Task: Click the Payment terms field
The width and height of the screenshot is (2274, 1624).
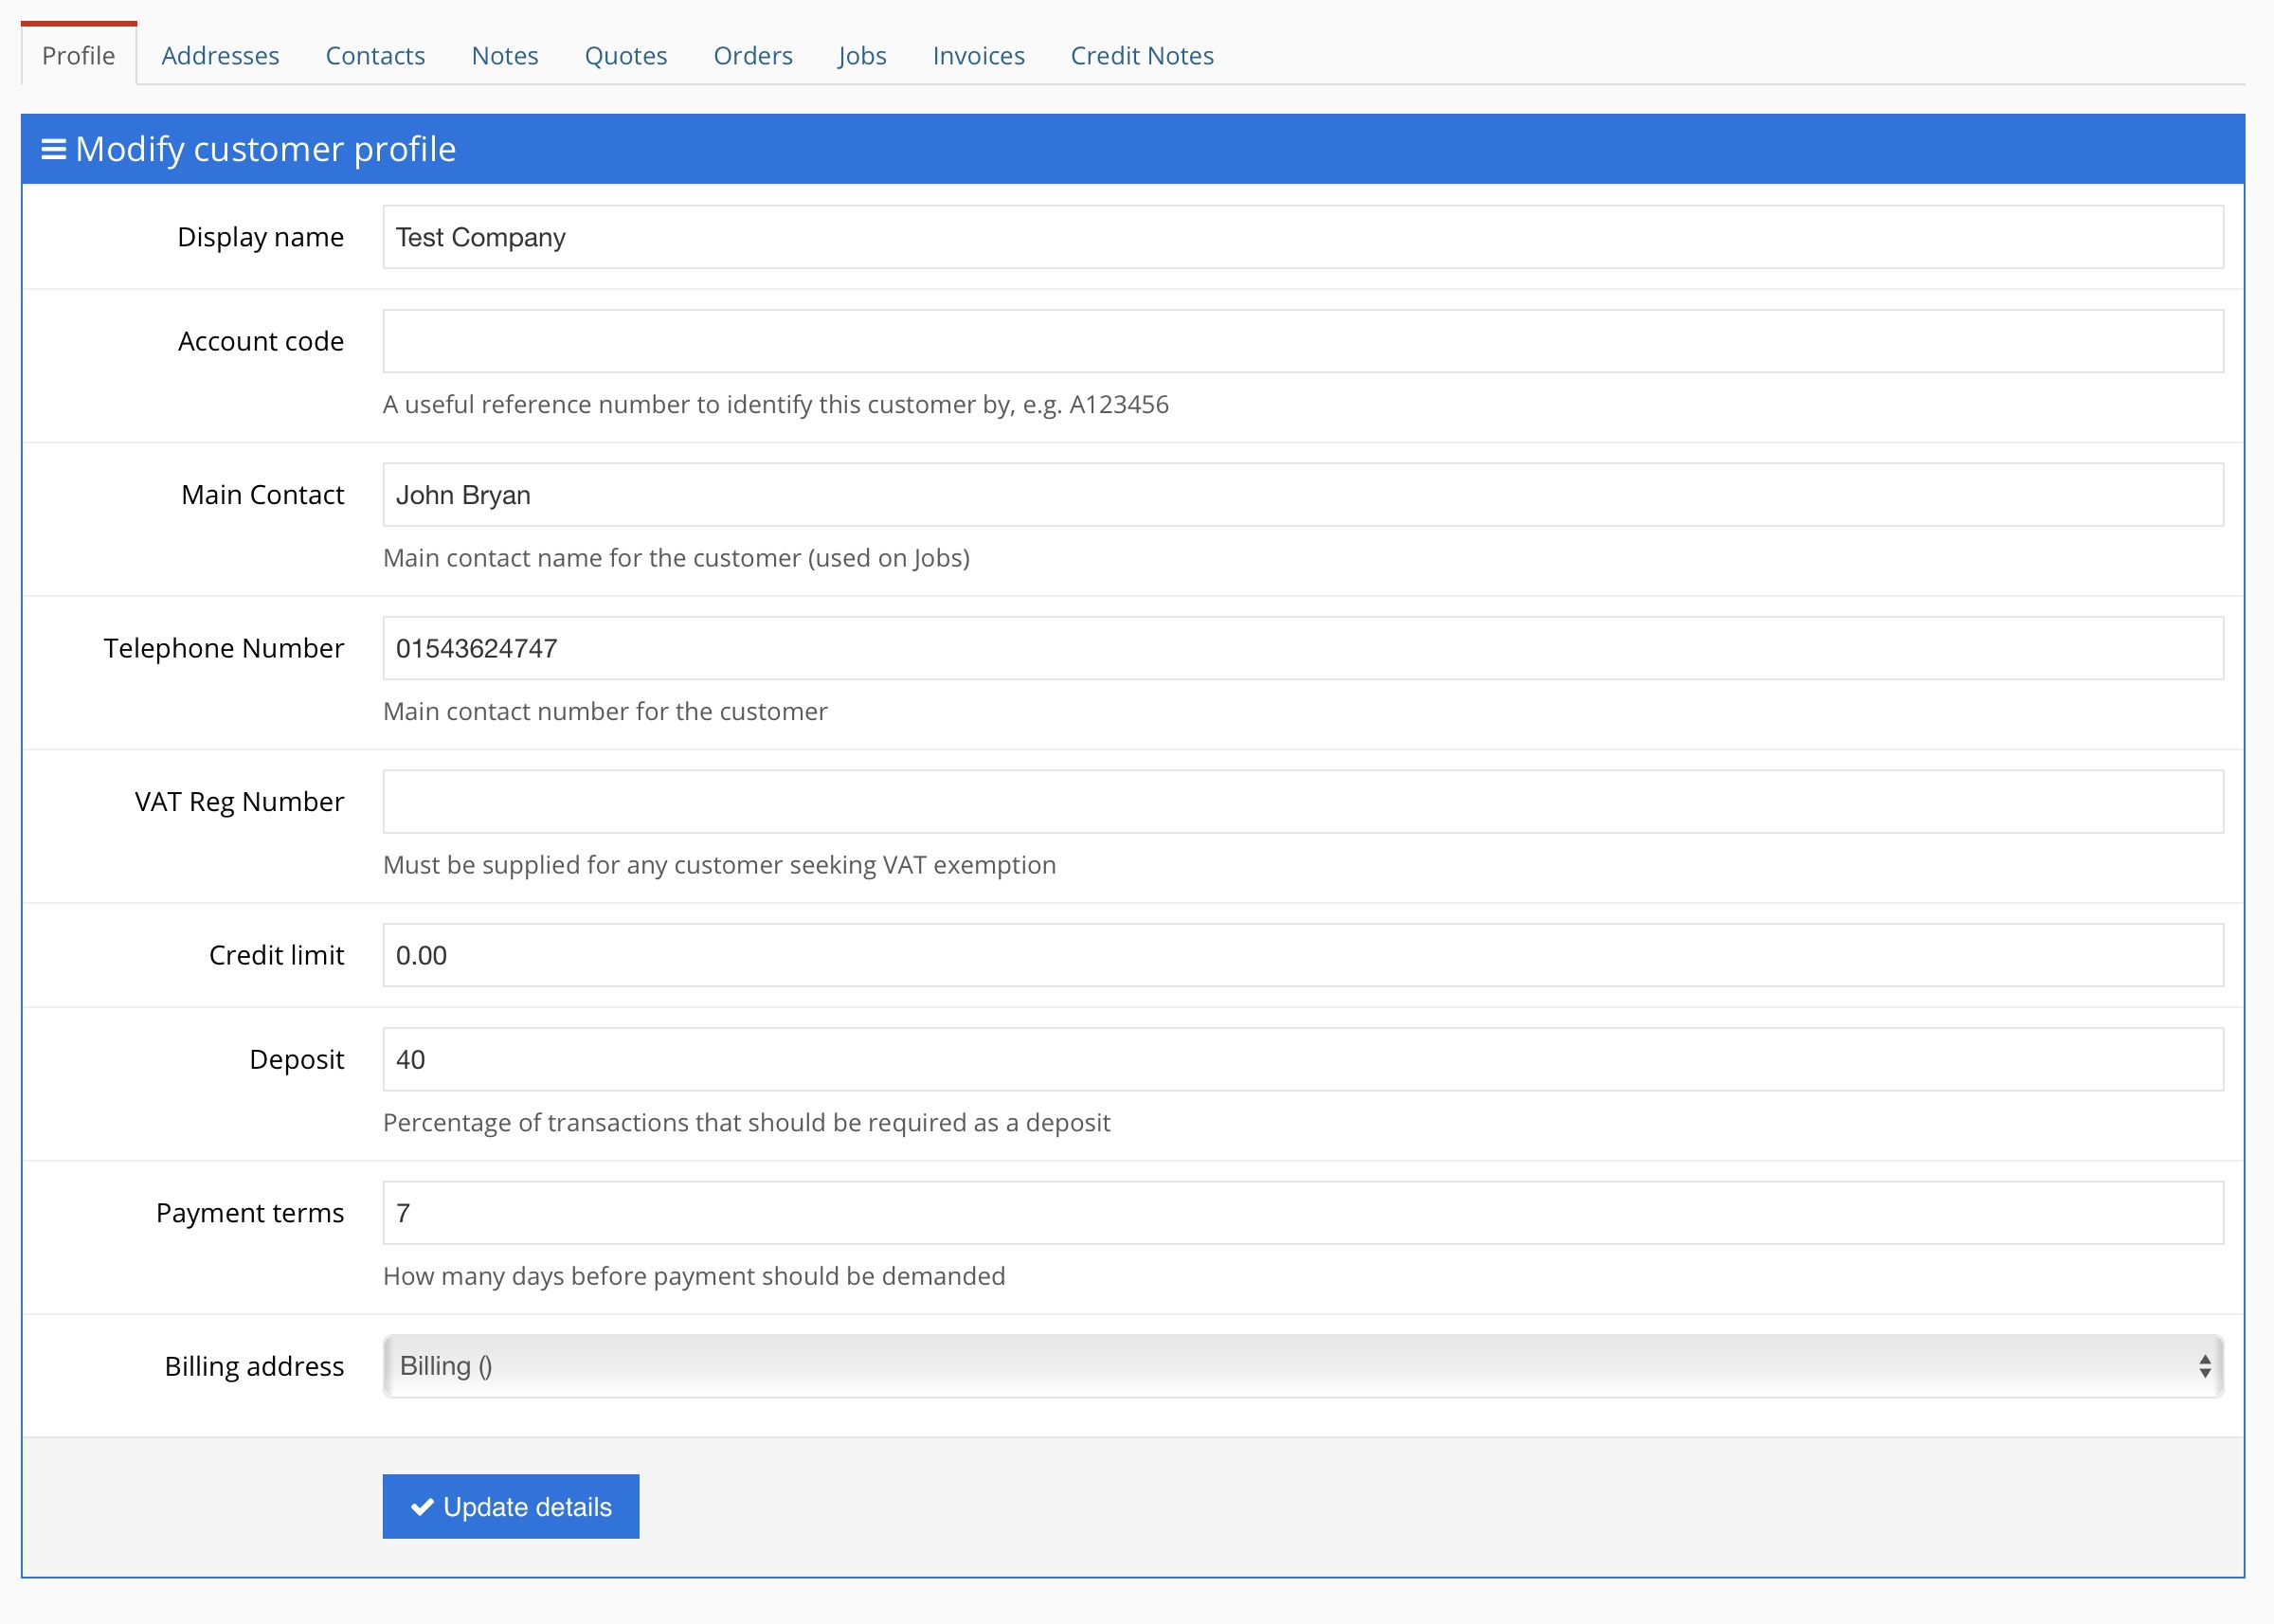Action: [1302, 1213]
